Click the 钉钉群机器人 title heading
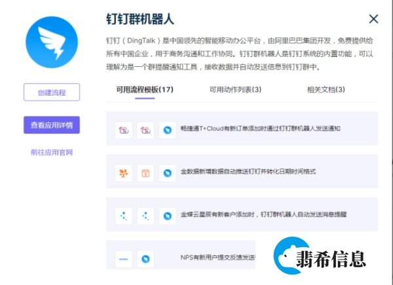Image resolution: width=393 pixels, height=285 pixels. pyautogui.click(x=140, y=19)
